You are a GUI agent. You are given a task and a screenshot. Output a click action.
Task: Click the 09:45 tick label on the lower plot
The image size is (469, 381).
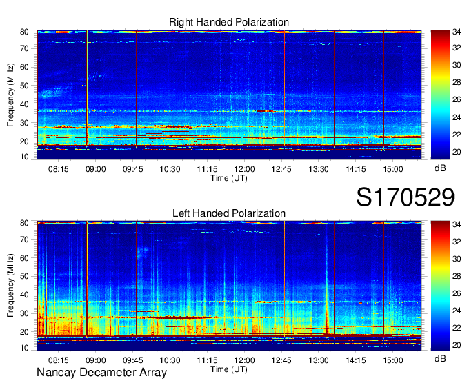(x=133, y=360)
